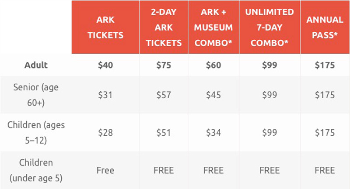The image size is (350, 189).
Task: Click the $34 children museum combo price
Action: (x=213, y=133)
